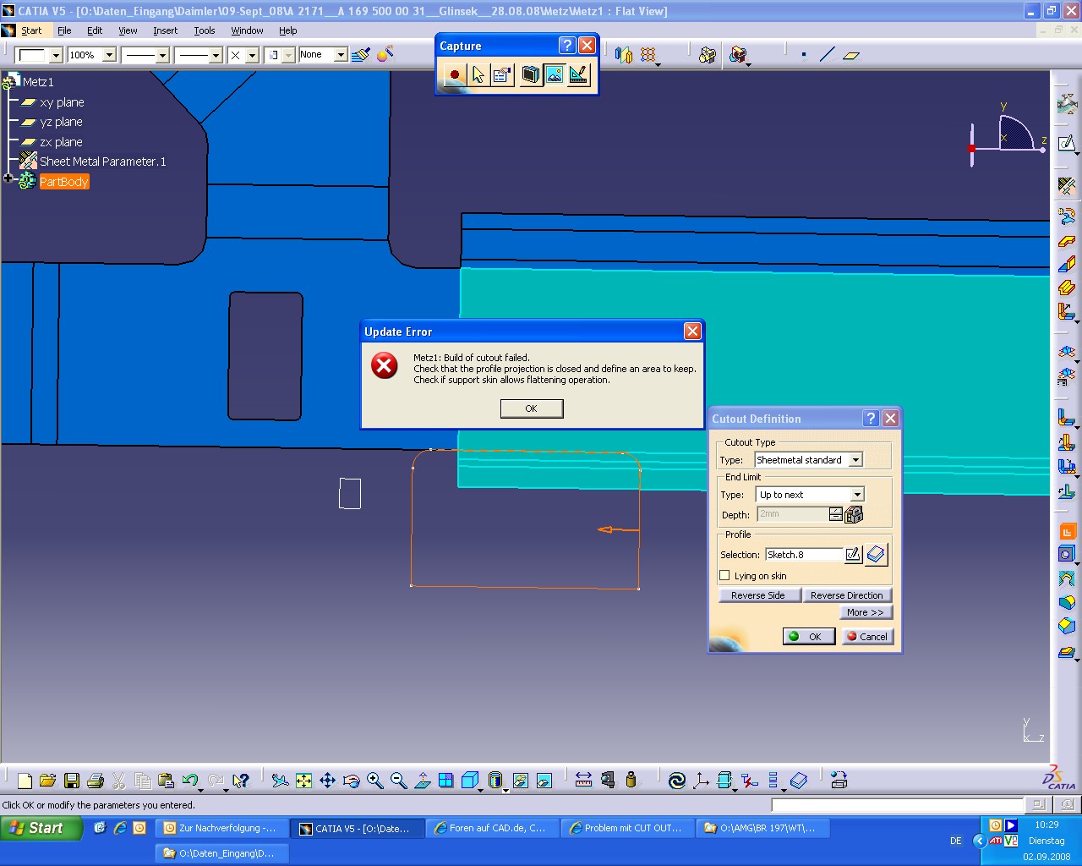Click the Measure Between icon

(x=583, y=781)
